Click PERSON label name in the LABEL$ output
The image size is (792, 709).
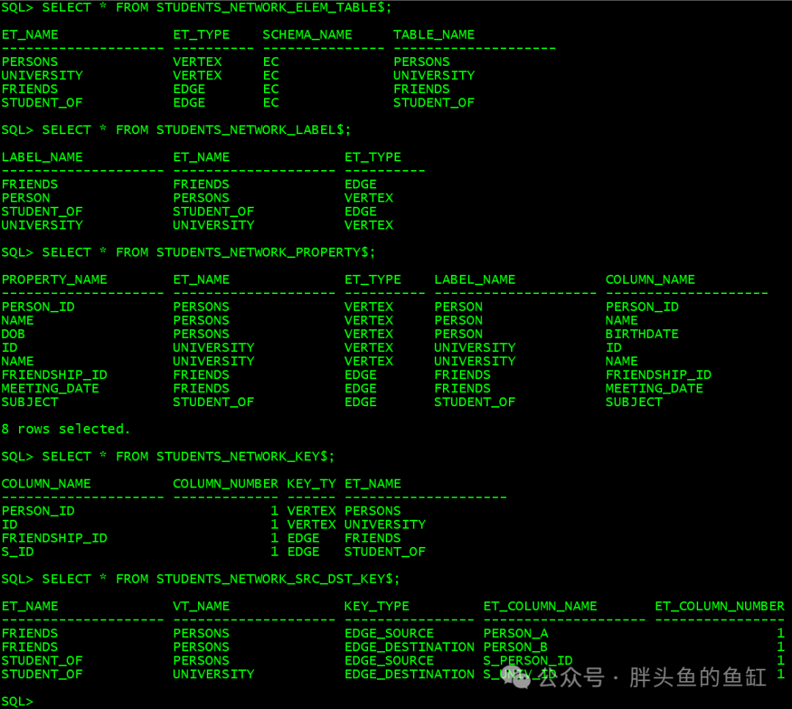click(26, 198)
